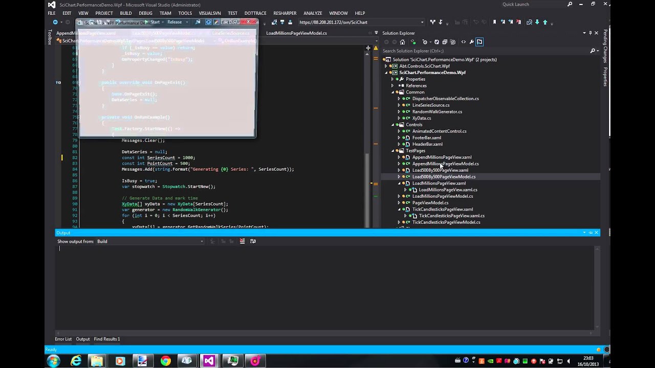The image size is (655, 368).
Task: Toggle Preview Selected Items in Solution Explorer
Action: click(x=479, y=42)
